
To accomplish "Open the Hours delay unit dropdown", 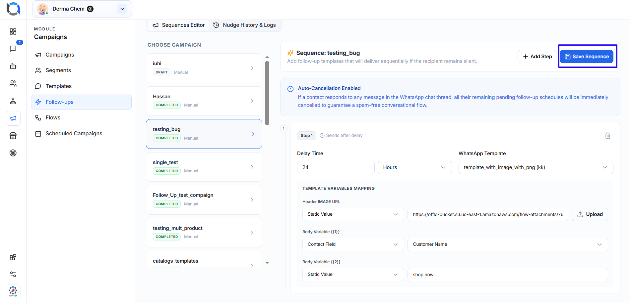I will click(x=415, y=167).
